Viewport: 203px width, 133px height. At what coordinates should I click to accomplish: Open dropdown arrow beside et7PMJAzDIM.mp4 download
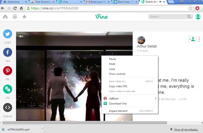tap(42, 129)
